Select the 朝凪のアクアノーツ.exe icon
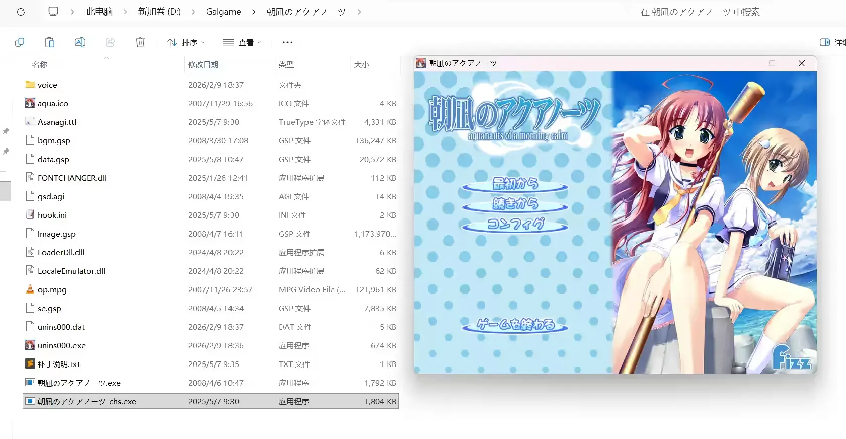This screenshot has height=439, width=846. [x=30, y=383]
